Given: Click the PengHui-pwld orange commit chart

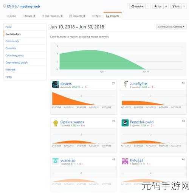Looking at the screenshot, I should pos(143,142).
